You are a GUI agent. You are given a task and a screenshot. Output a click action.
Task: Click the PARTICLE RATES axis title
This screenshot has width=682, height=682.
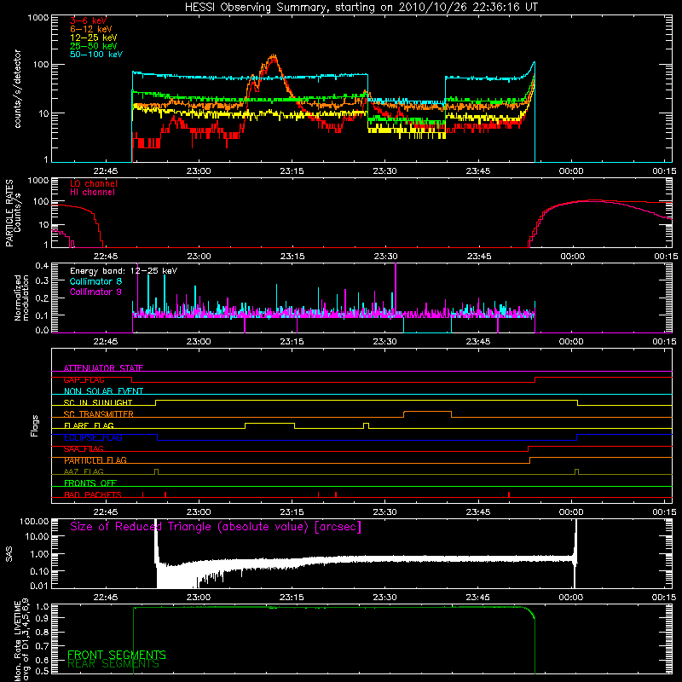tap(9, 213)
